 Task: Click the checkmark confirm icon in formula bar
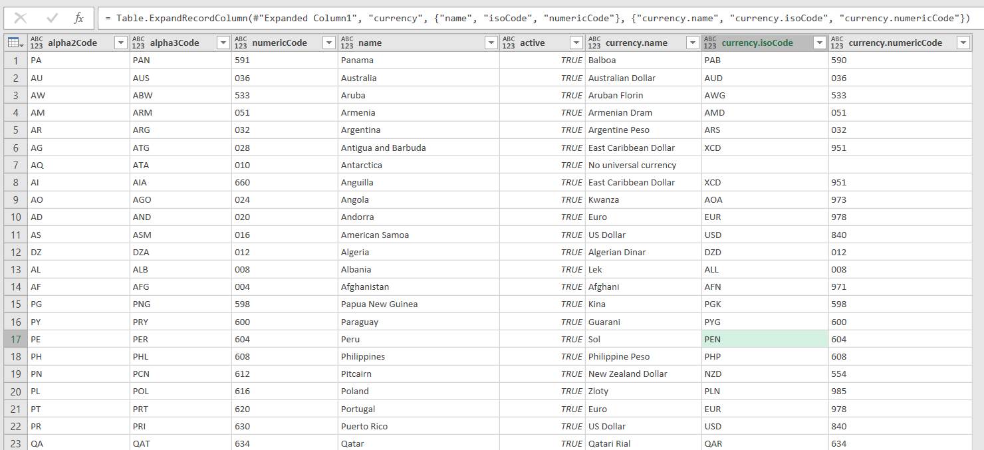[52, 18]
